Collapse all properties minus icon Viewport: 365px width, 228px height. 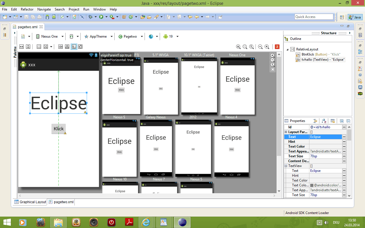tap(348, 121)
